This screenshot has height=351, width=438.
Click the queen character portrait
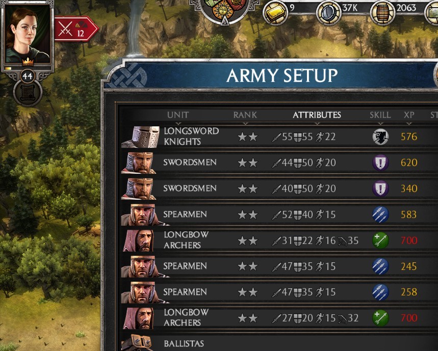(x=28, y=34)
